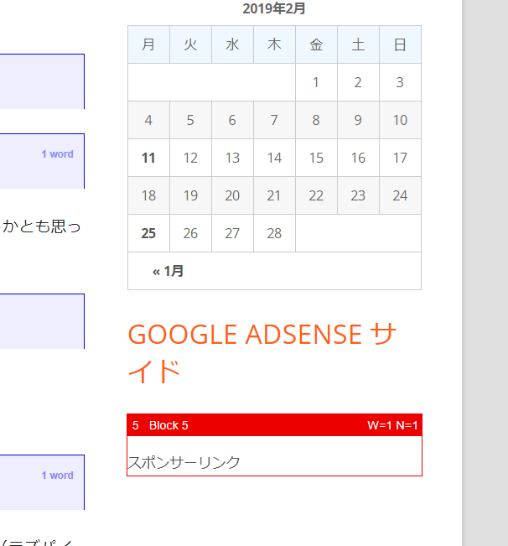Click calendar date 9
Viewport: 508px width, 546px height.
tap(358, 120)
